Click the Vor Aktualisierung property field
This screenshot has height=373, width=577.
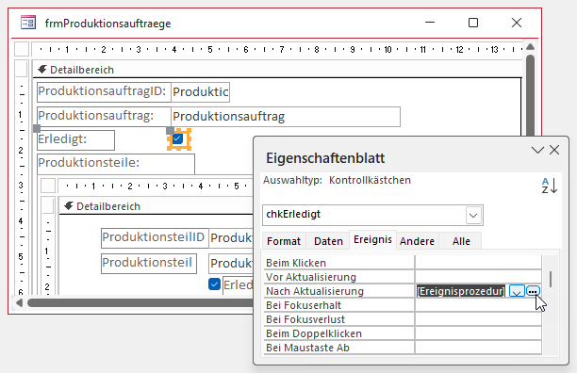click(x=478, y=277)
